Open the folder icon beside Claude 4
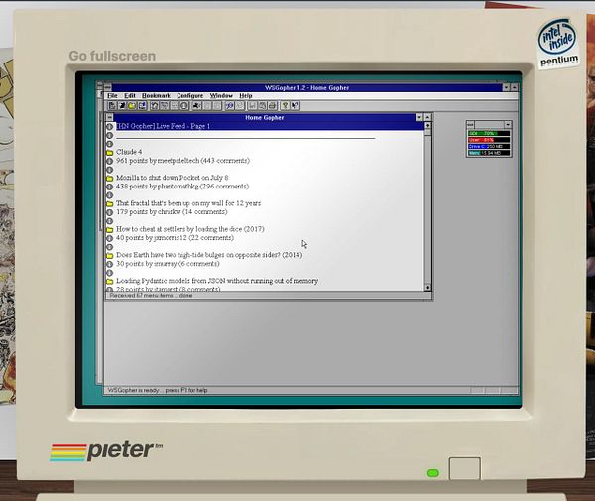Image resolution: width=595 pixels, height=501 pixels. click(x=110, y=152)
